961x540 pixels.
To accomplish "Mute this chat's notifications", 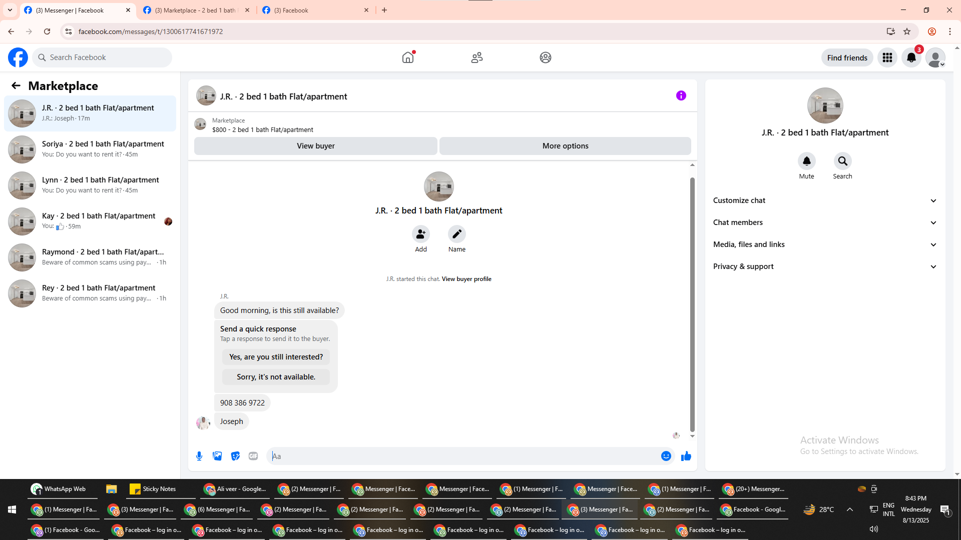I will click(806, 161).
